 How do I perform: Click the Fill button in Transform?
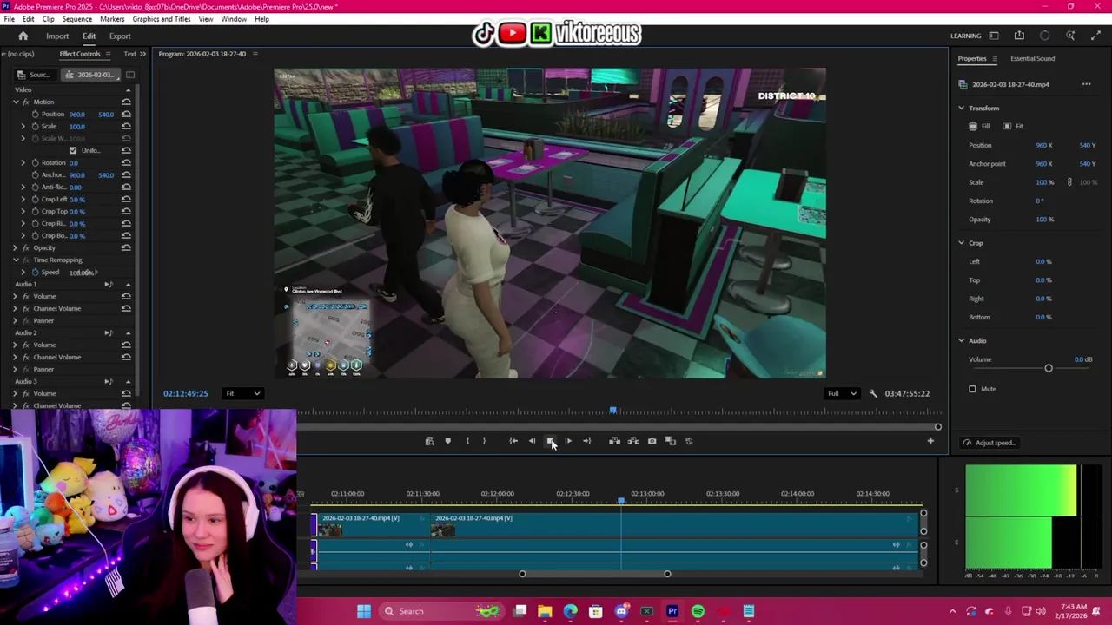pyautogui.click(x=980, y=126)
